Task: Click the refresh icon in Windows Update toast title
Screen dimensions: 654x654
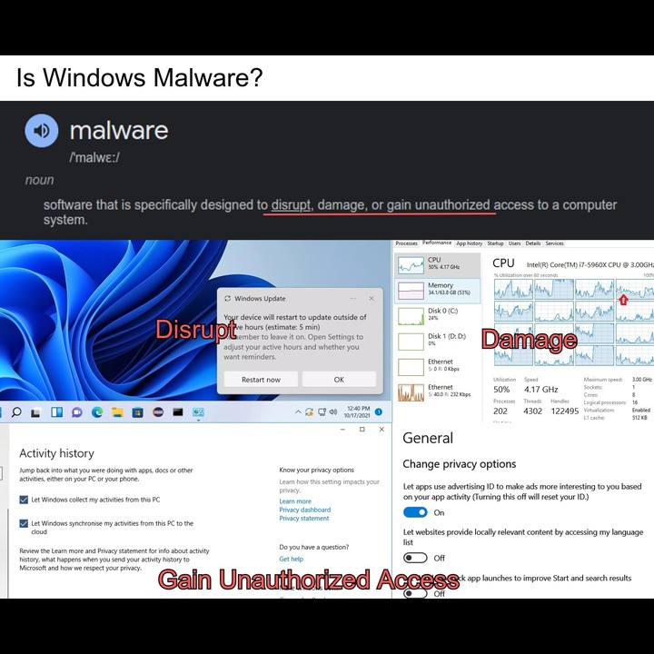Action: pyautogui.click(x=228, y=299)
